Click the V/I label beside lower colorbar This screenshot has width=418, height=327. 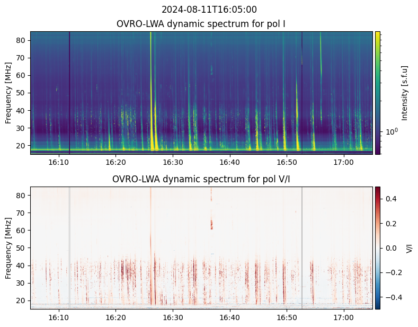[410, 248]
